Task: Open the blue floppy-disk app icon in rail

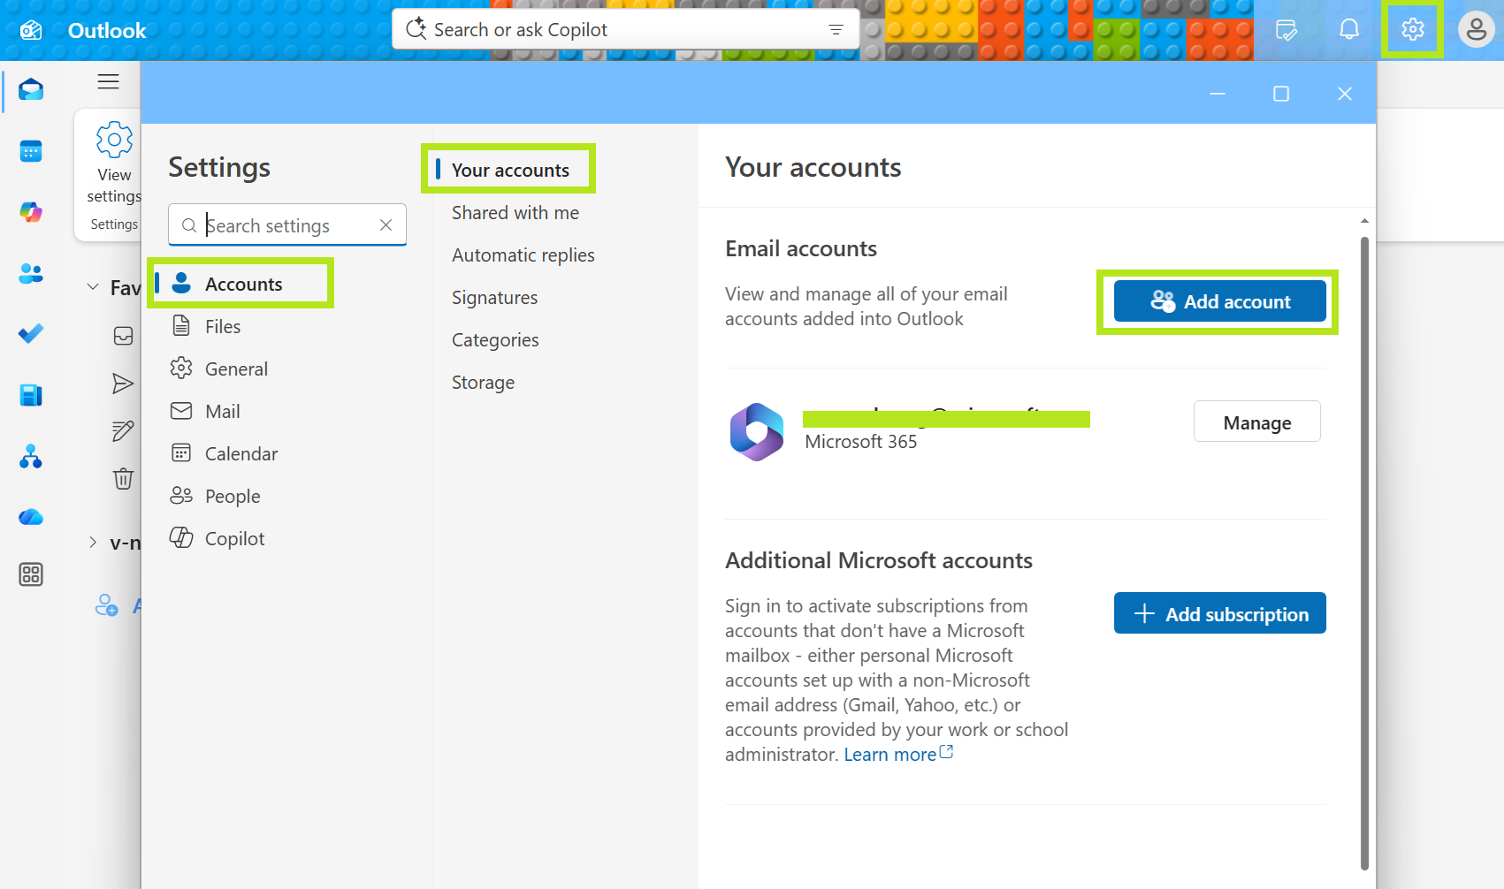Action: click(x=31, y=395)
